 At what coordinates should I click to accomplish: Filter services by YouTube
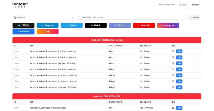(144, 25)
